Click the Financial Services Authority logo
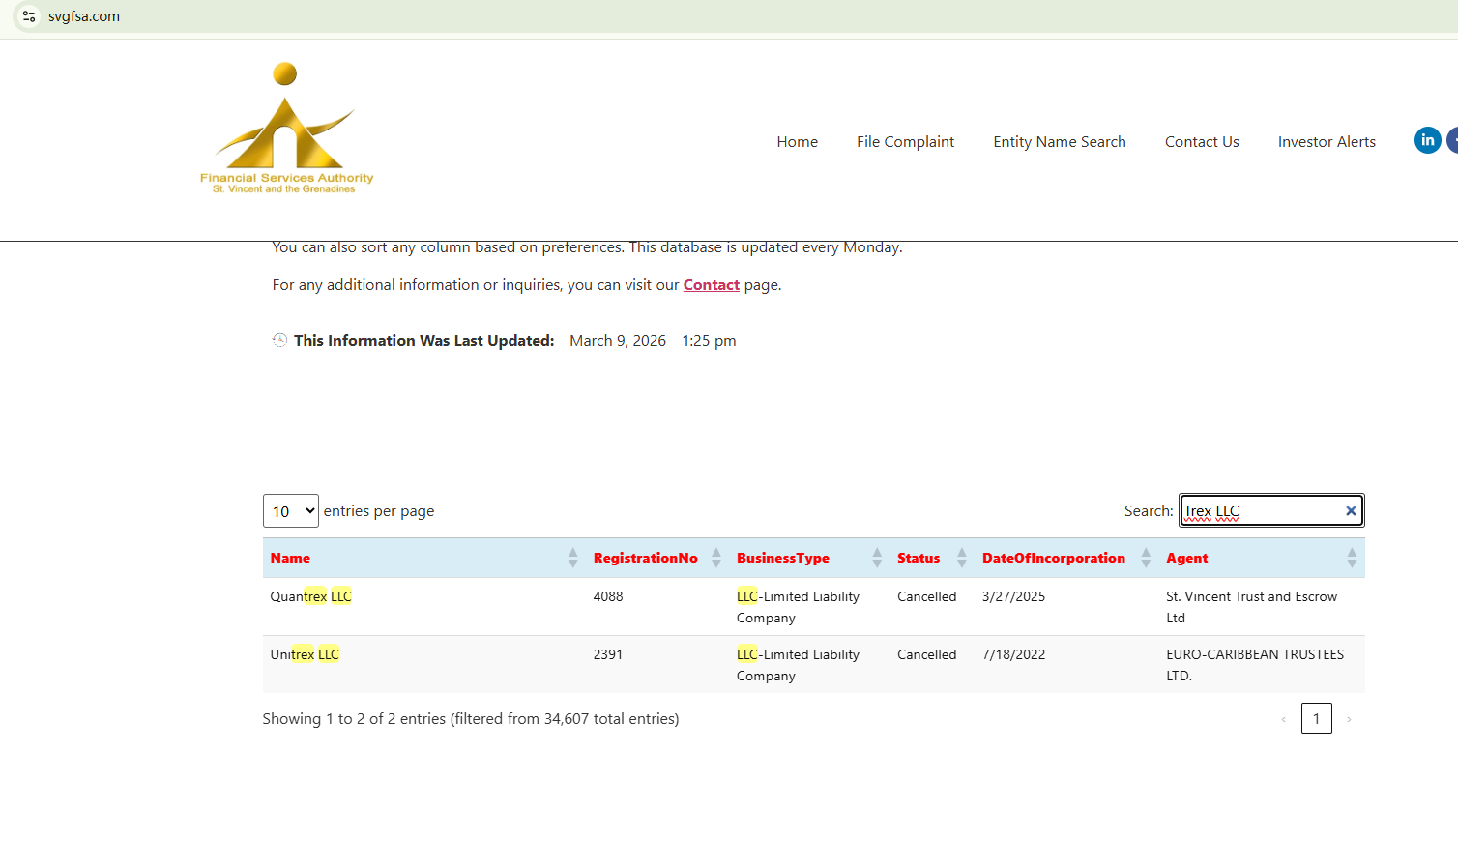Image resolution: width=1458 pixels, height=867 pixels. [286, 129]
